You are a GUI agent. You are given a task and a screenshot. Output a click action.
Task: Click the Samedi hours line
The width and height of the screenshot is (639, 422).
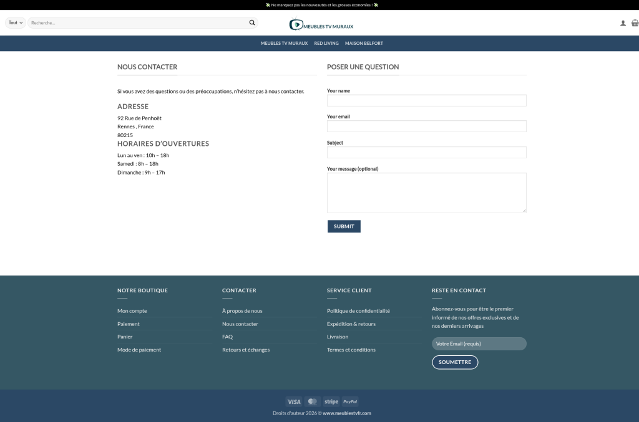138,163
